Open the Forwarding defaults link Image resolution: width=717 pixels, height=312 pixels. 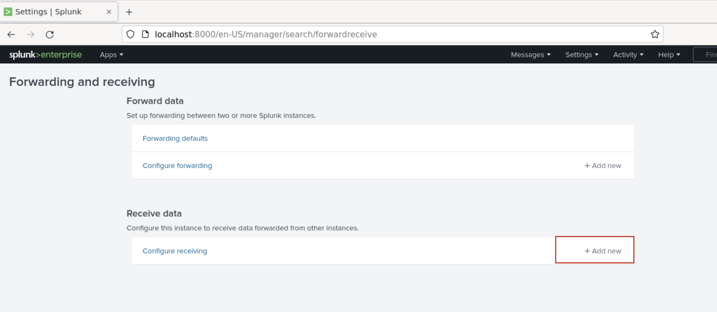pos(175,138)
